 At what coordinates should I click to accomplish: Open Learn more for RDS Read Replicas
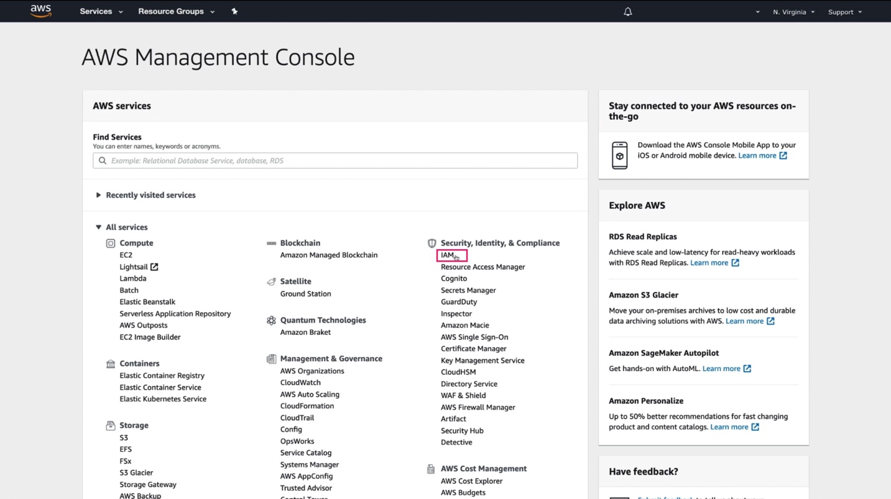709,263
